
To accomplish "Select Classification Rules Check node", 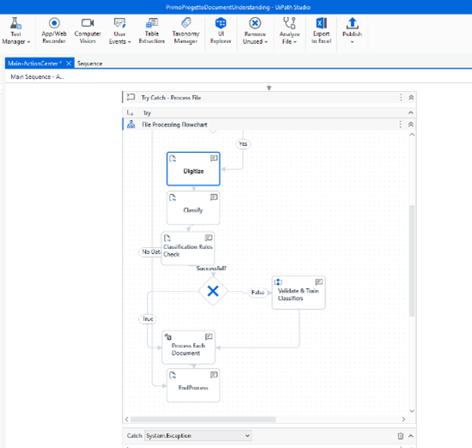I will pos(188,248).
